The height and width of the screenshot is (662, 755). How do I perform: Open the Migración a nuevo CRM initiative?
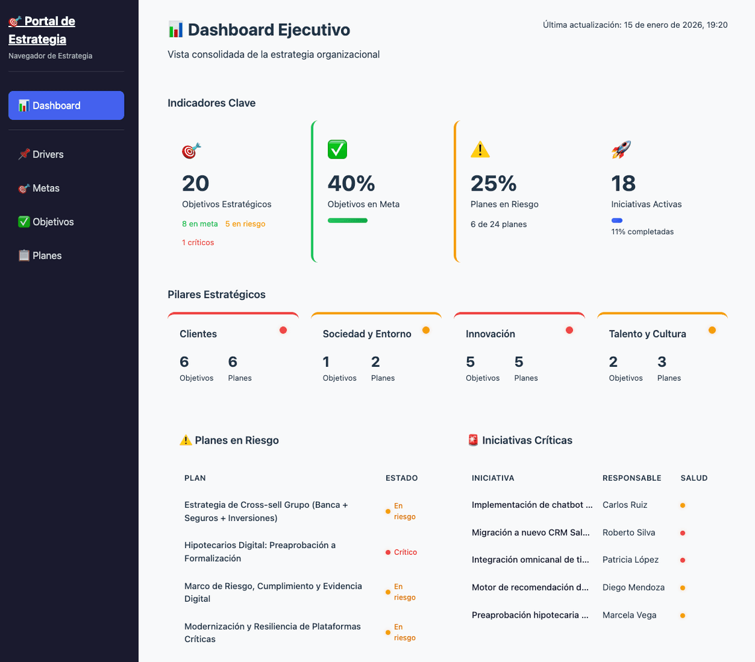pyautogui.click(x=530, y=532)
